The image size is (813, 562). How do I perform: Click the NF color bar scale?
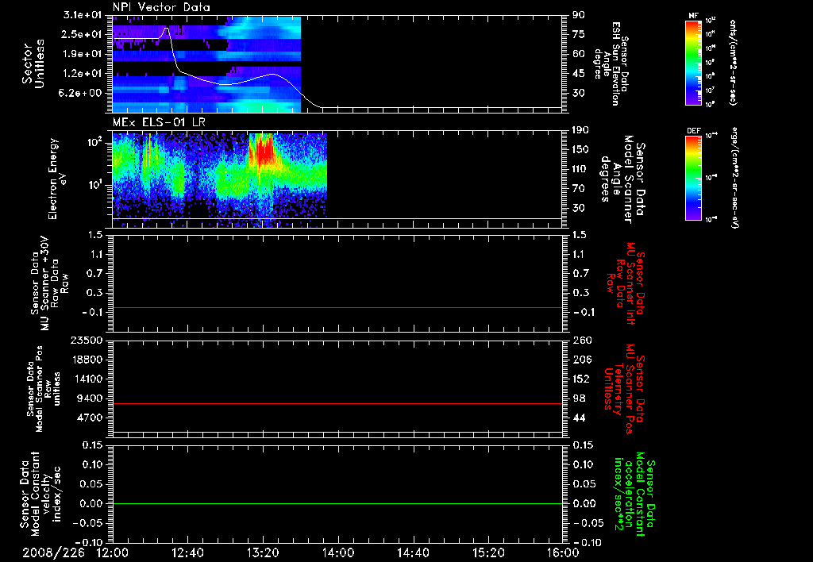[x=693, y=63]
